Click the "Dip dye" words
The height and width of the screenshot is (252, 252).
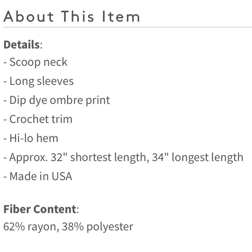[x=28, y=100]
